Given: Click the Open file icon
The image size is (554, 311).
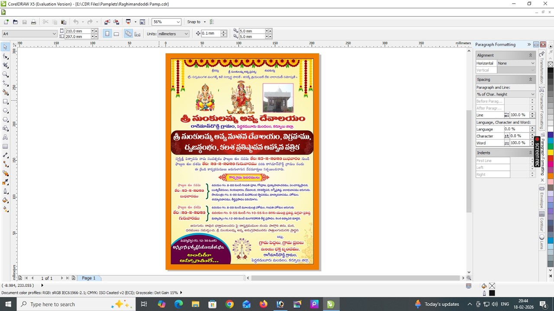Looking at the screenshot, I should tap(15, 22).
